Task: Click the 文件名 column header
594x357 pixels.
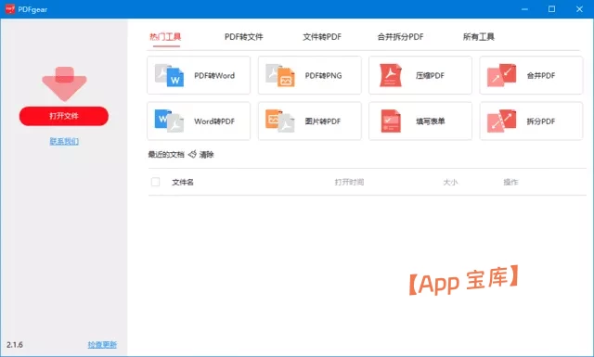Action: [x=183, y=182]
